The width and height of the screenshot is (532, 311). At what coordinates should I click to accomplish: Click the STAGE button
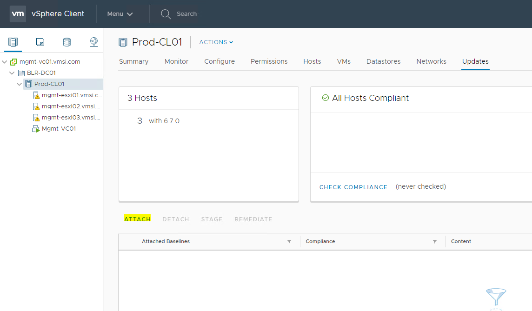[x=212, y=219]
